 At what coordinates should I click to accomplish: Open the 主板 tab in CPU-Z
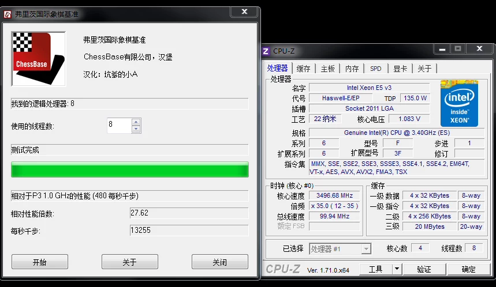tap(328, 69)
